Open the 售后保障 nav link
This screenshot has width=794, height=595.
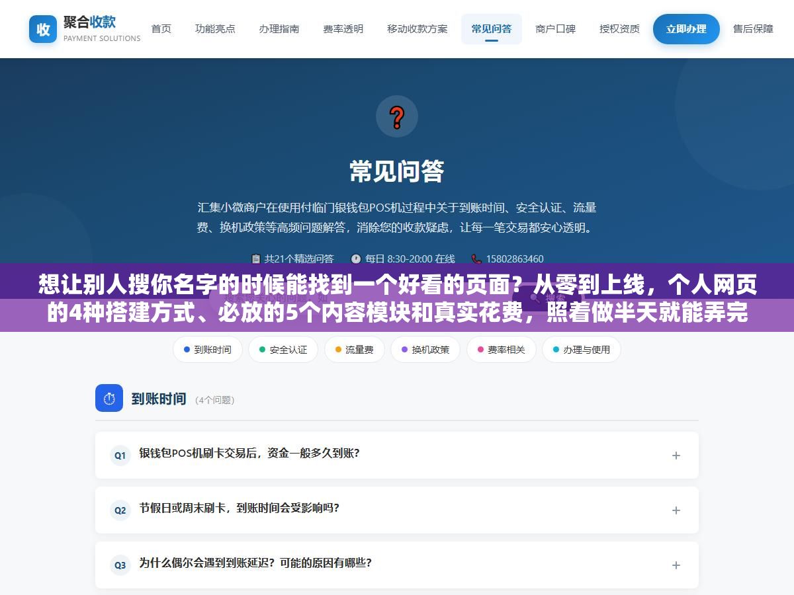753,29
